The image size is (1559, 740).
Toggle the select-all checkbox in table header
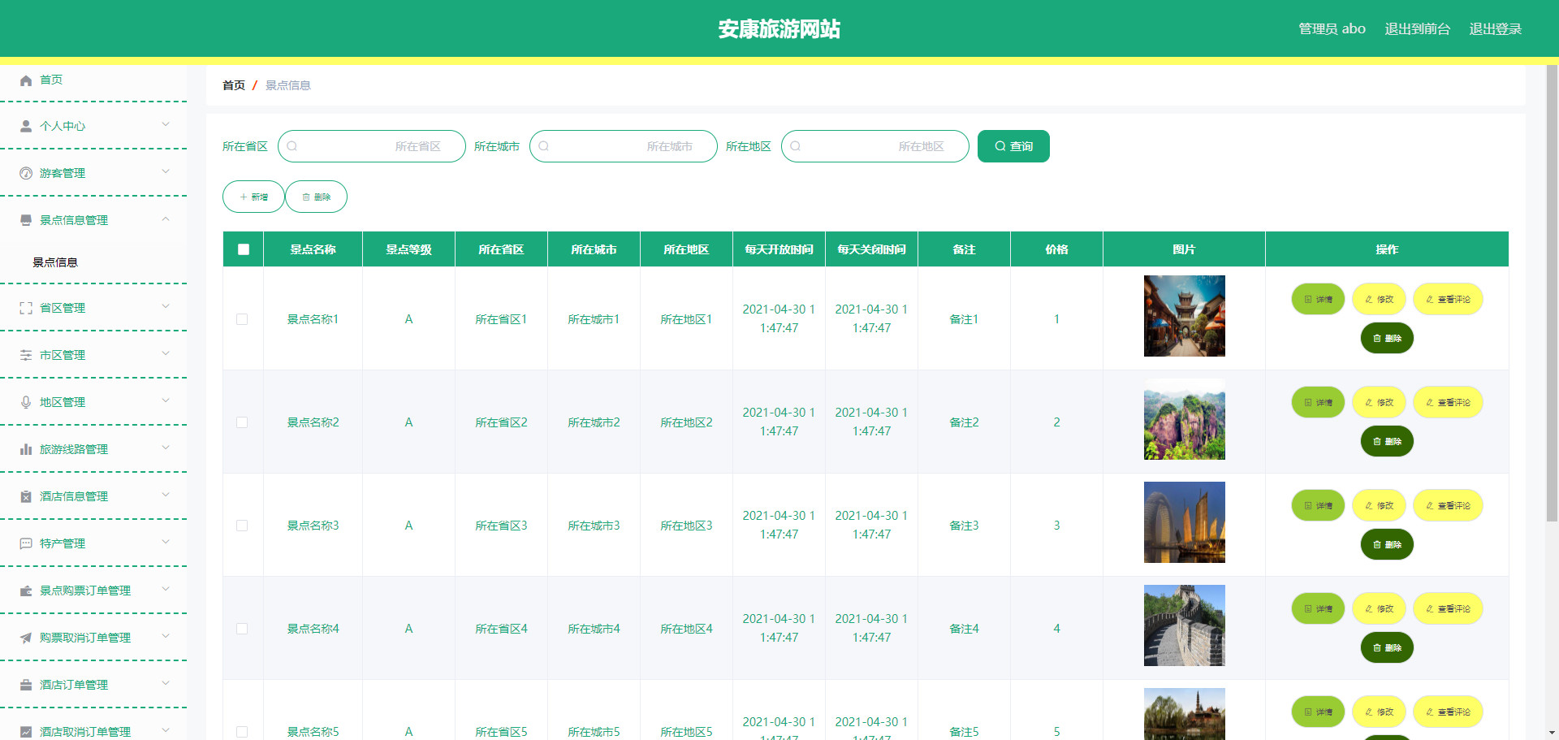[x=244, y=249]
